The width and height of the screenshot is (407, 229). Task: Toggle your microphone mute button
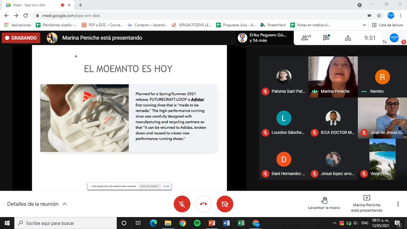182,204
